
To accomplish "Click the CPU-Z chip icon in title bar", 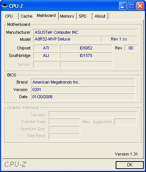I will pos(5,6).
